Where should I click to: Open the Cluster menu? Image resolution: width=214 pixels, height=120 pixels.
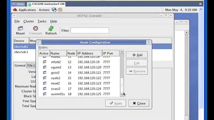29,21
